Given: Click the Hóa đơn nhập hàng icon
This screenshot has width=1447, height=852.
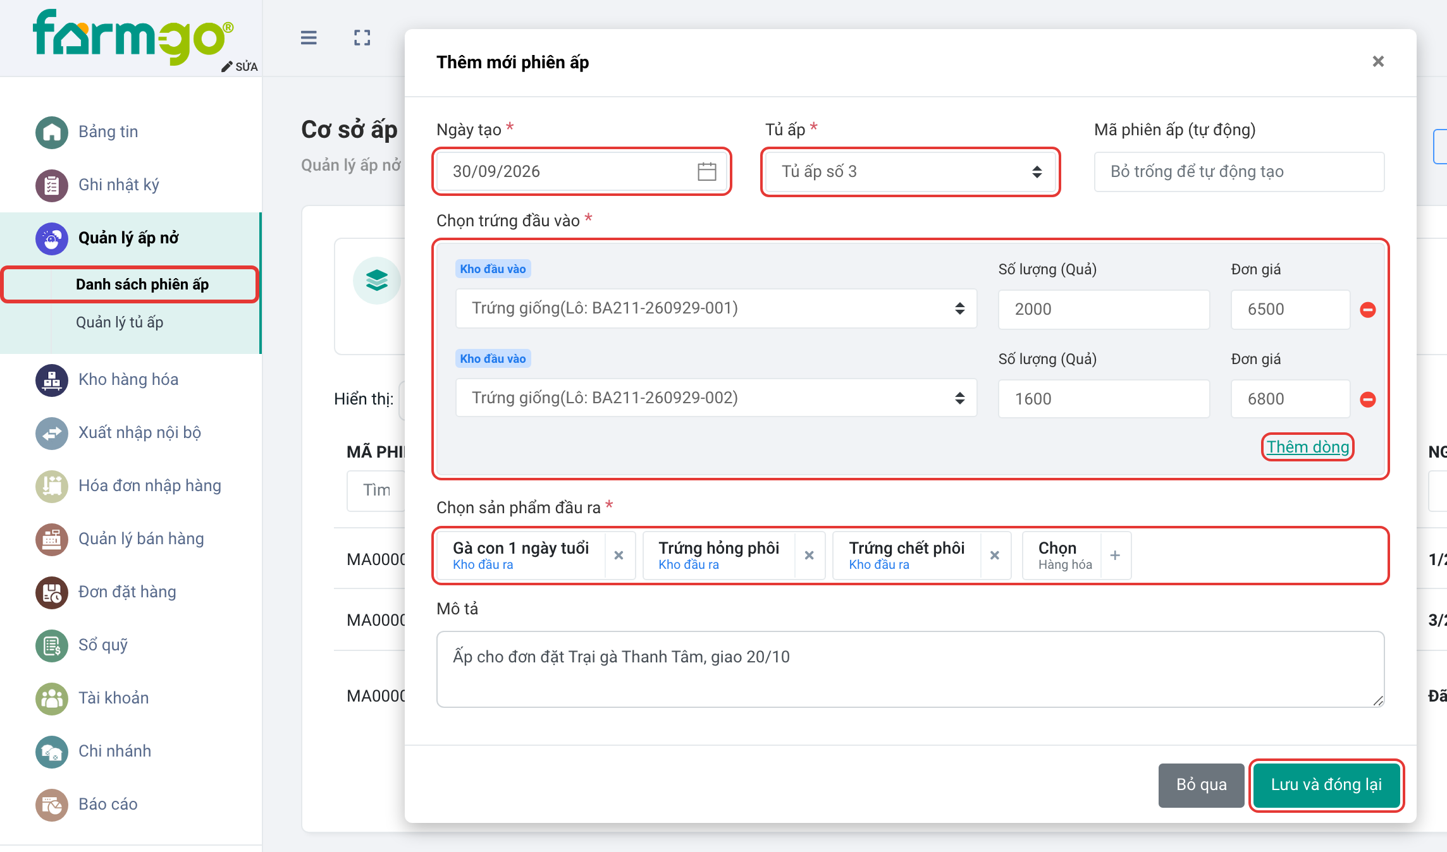Looking at the screenshot, I should coord(52,486).
